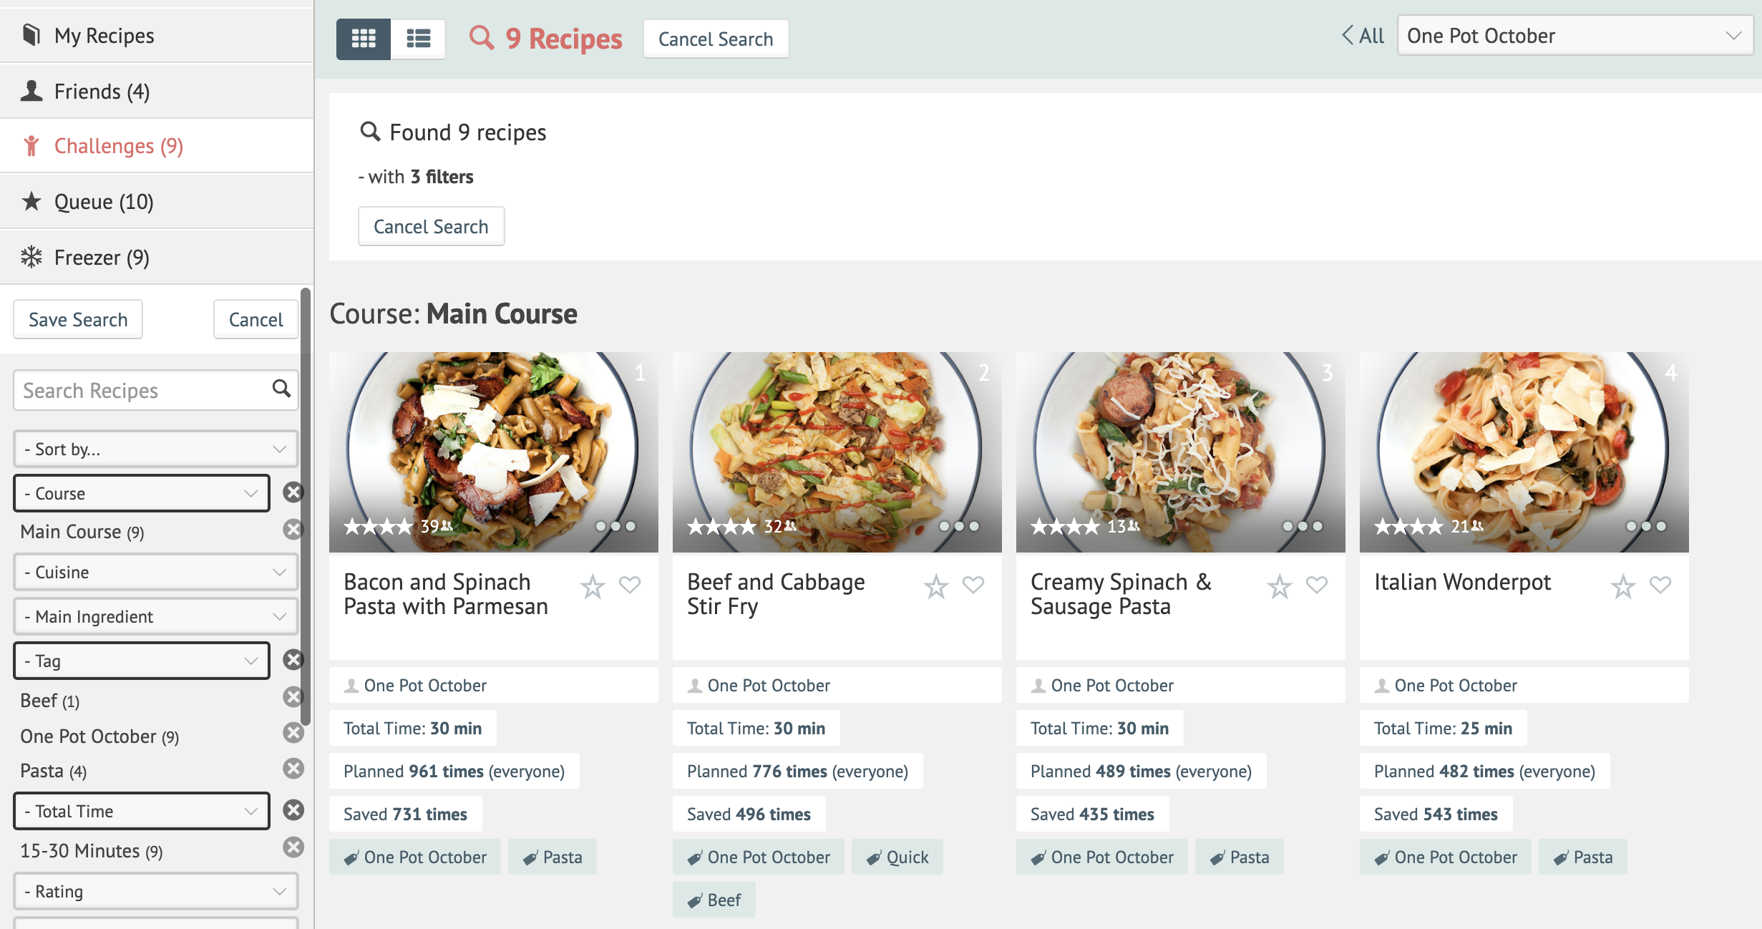
Task: Open Queue in the sidebar
Action: (104, 202)
